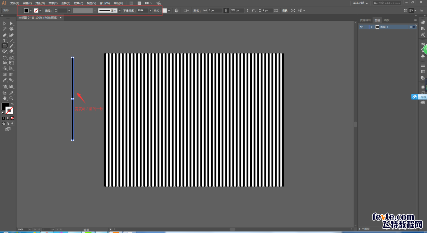Switch to the 画板 panel tab
The height and width of the screenshot is (233, 427).
[387, 20]
